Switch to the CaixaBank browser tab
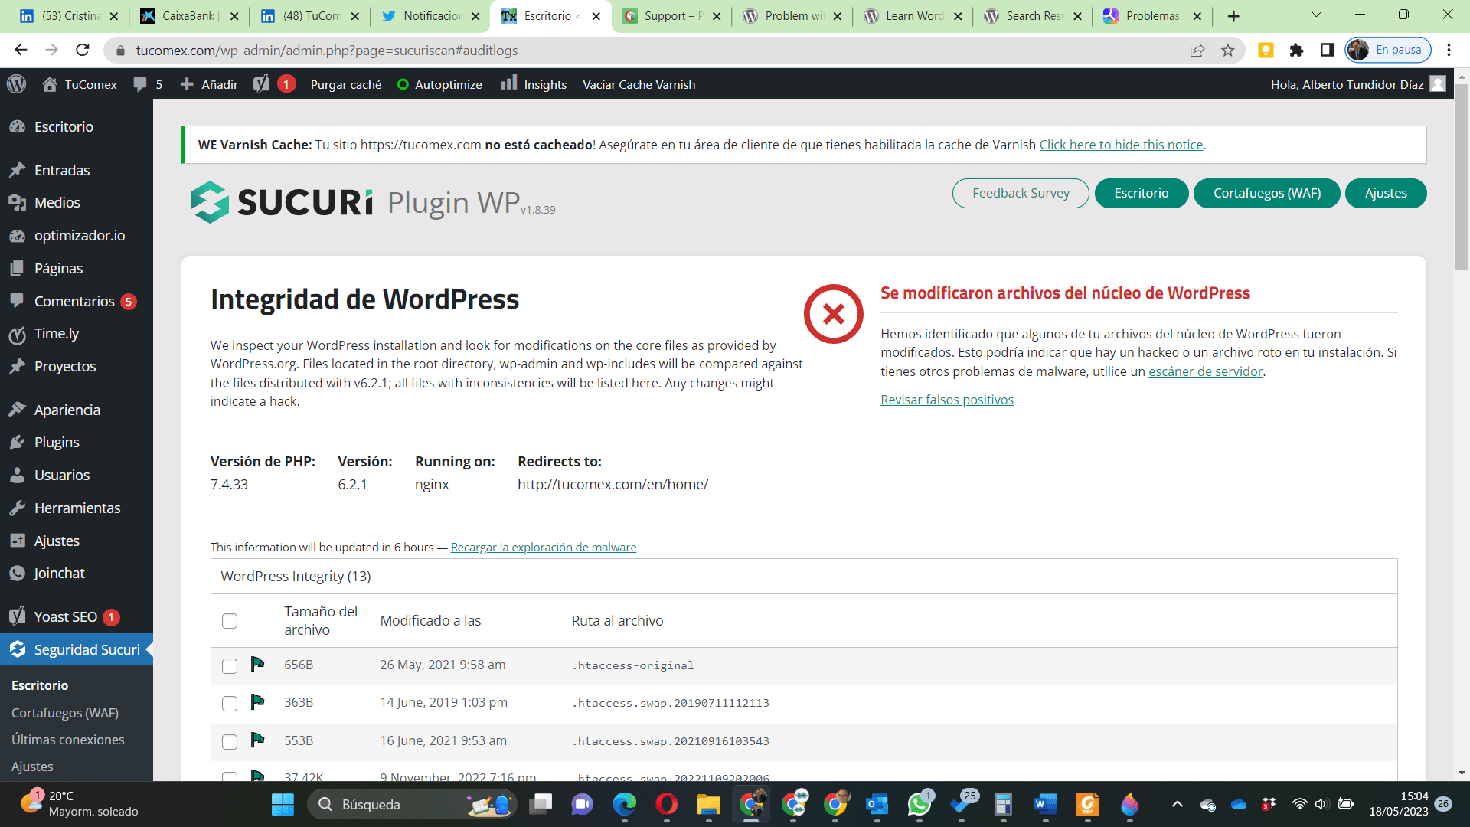The width and height of the screenshot is (1470, 827). [188, 16]
